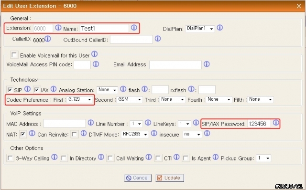Expand the Fifth codec preference dropdown
This screenshot has height=190, width=306.
[x=261, y=99]
